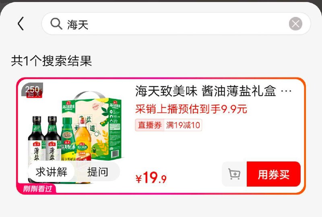The image size is (322, 217).
Task: Click the magnifying glass search icon
Action: click(x=56, y=24)
